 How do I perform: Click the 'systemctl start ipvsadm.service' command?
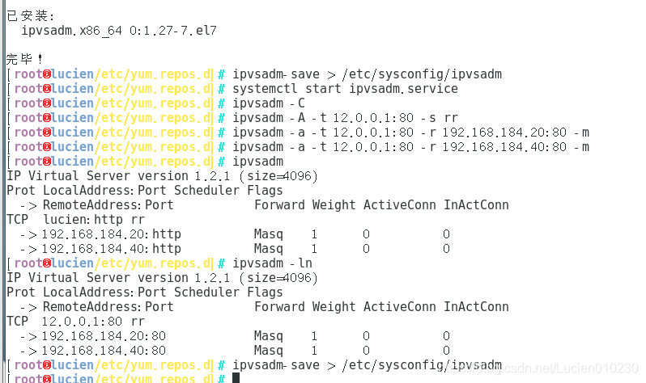tap(345, 88)
